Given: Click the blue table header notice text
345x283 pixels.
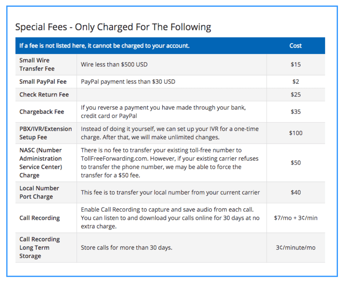Looking at the screenshot, I should click(x=104, y=46).
